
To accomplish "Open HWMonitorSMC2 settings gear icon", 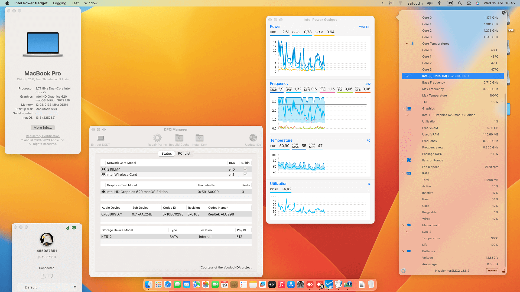I will tap(403, 271).
